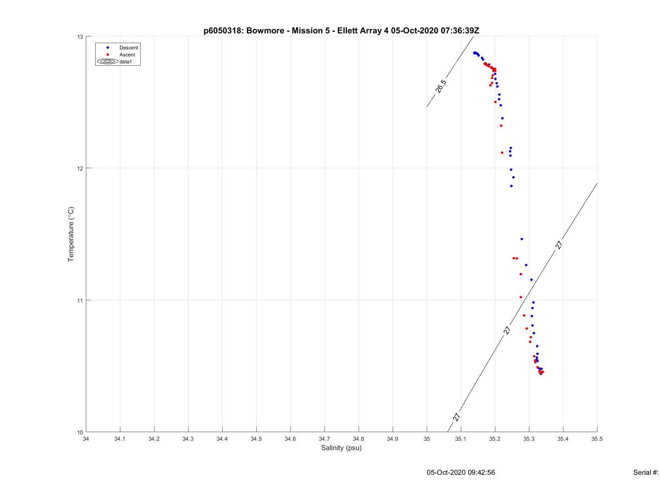
Task: Click the x-axis tick label '34.6'
Action: click(290, 439)
